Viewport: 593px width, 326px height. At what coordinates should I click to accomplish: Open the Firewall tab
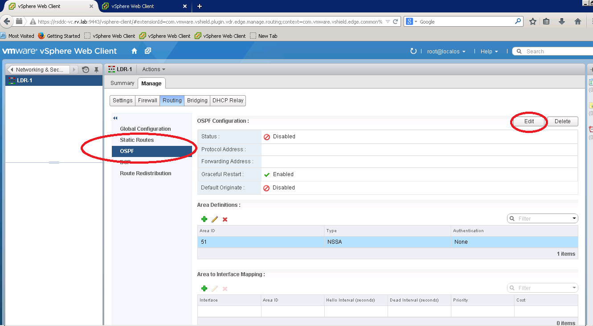[147, 101]
